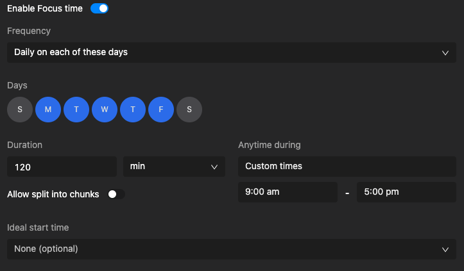The height and width of the screenshot is (271, 464).
Task: Open the Custom times selector
Action: [x=347, y=167]
